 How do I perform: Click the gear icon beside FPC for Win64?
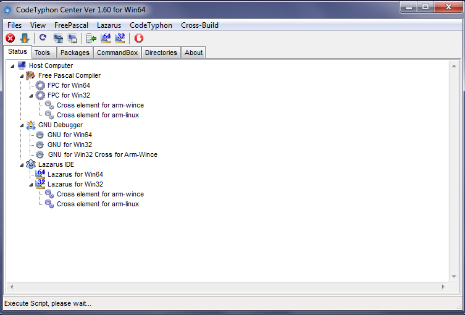(40, 85)
